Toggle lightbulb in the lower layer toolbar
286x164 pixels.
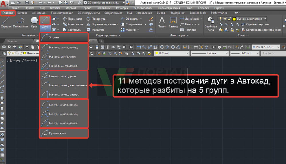click(x=9, y=53)
